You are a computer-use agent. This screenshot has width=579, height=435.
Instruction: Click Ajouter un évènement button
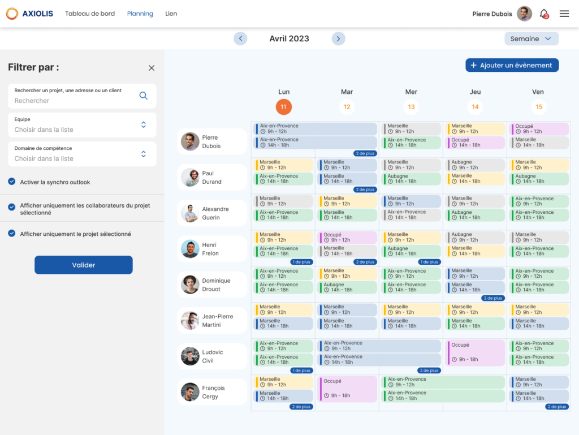[512, 66]
